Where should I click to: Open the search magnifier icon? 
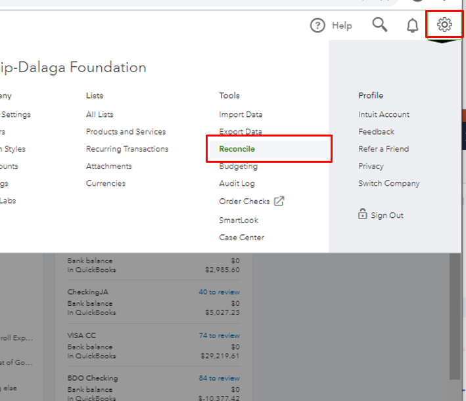[x=379, y=25]
